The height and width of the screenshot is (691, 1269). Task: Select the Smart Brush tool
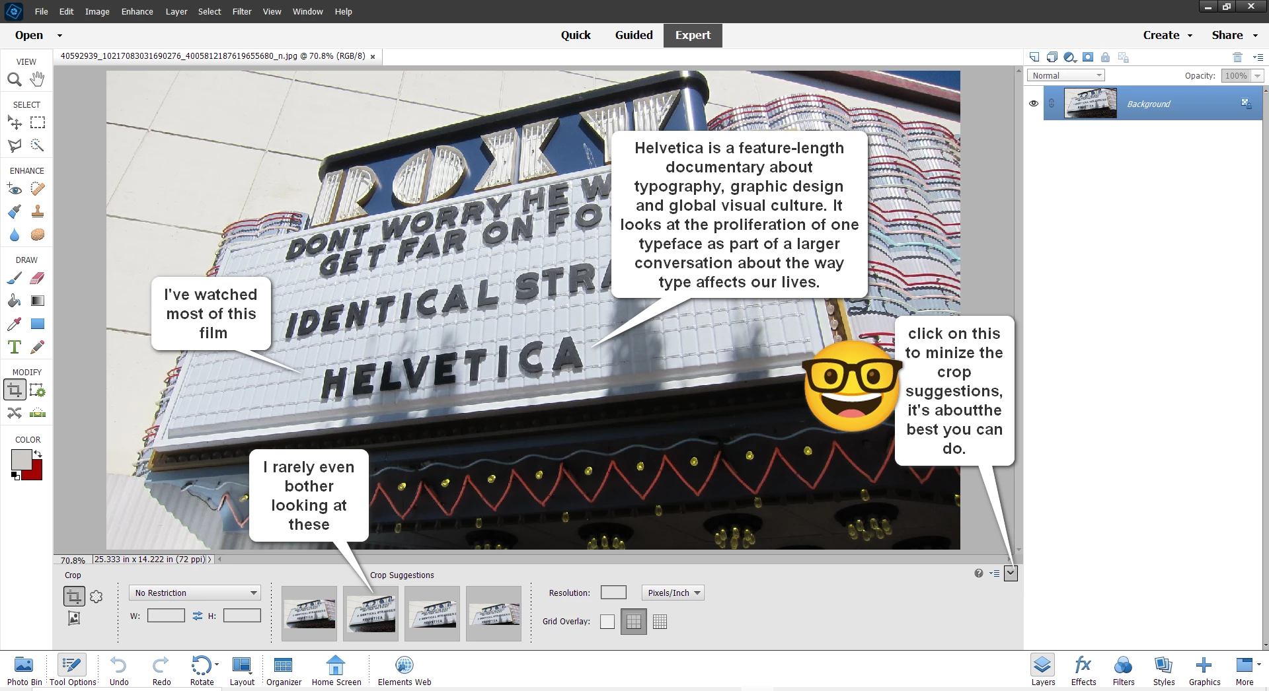click(15, 212)
